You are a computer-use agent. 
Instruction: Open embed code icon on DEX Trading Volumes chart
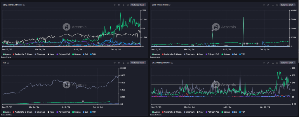click(x=264, y=63)
